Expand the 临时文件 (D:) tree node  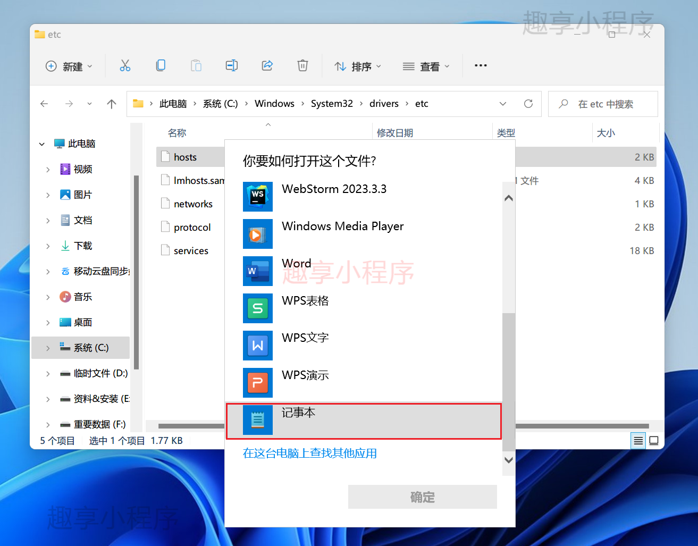[x=48, y=373]
